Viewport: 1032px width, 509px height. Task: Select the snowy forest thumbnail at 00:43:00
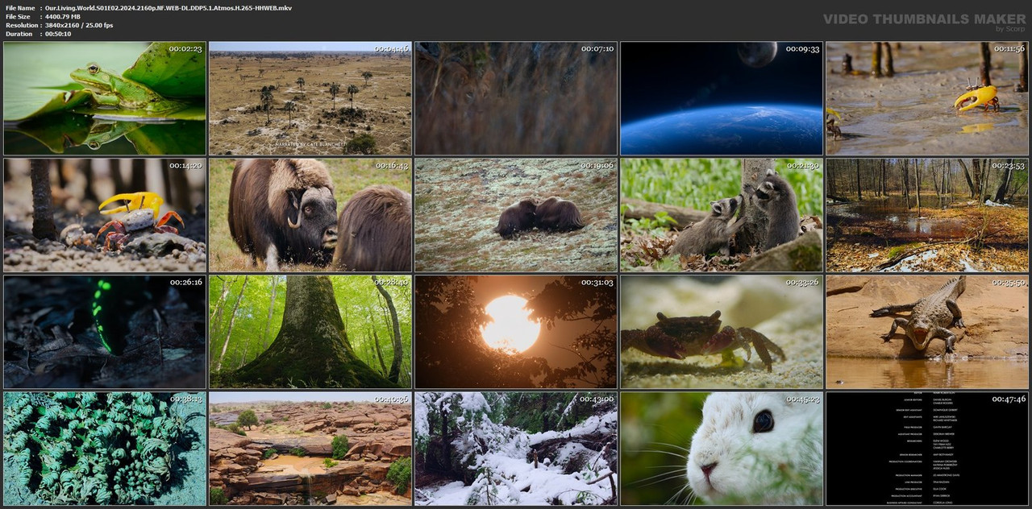(x=516, y=449)
